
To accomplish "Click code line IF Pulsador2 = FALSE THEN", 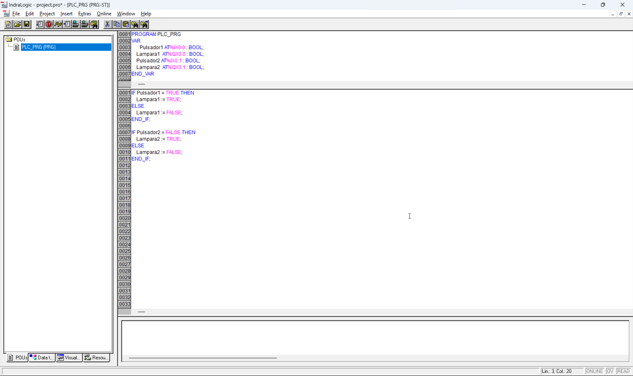I will [x=164, y=132].
